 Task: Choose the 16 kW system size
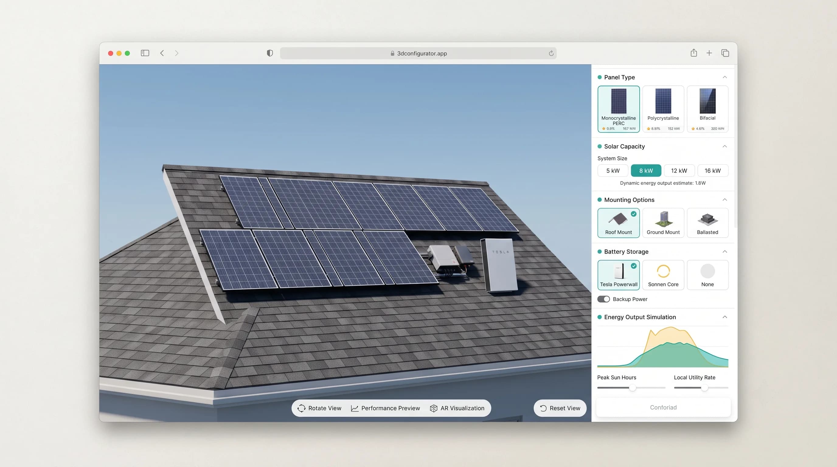pos(713,171)
